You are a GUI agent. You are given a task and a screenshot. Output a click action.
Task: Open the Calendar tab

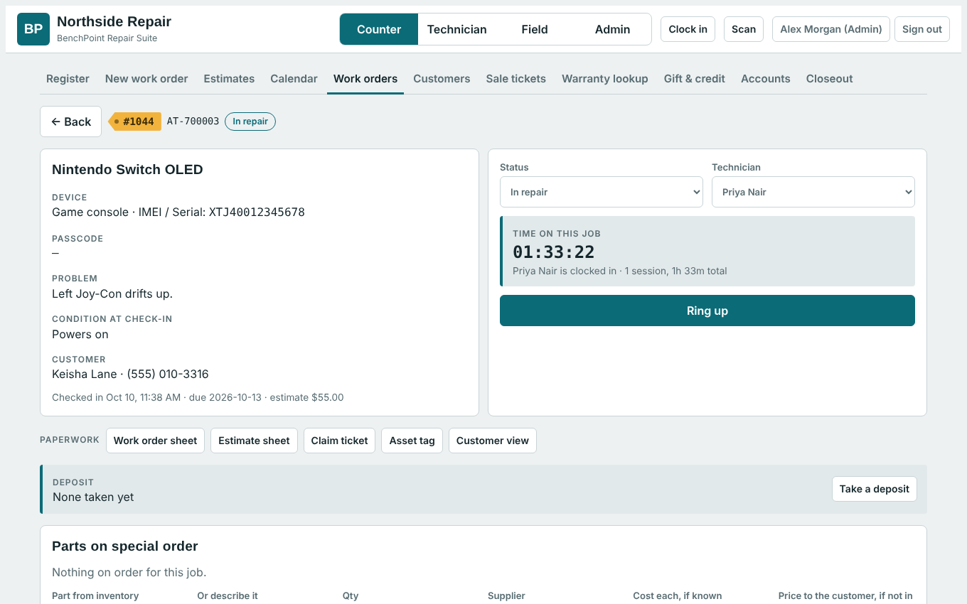pos(294,79)
